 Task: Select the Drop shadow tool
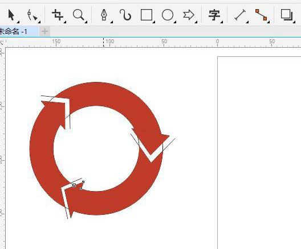coord(287,15)
